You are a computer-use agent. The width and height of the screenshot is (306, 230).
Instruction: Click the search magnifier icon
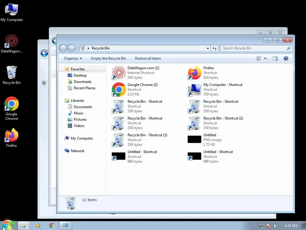pyautogui.click(x=289, y=48)
